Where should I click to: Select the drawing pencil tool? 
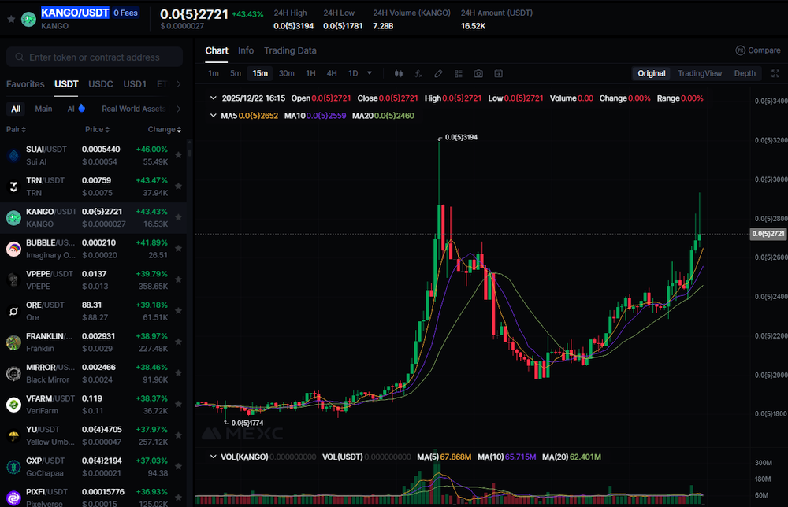point(439,73)
